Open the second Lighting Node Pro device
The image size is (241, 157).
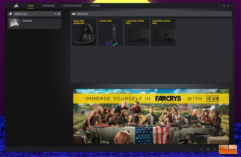click(163, 32)
